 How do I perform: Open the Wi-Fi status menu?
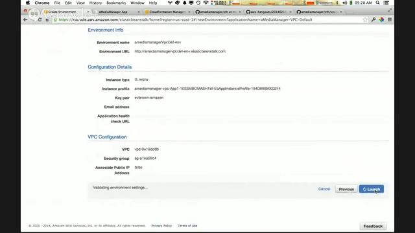tap(206, 3)
